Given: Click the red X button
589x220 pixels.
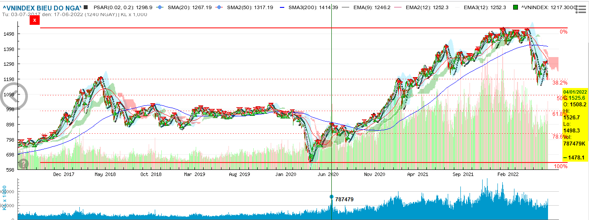Looking at the screenshot, I should point(34,20).
